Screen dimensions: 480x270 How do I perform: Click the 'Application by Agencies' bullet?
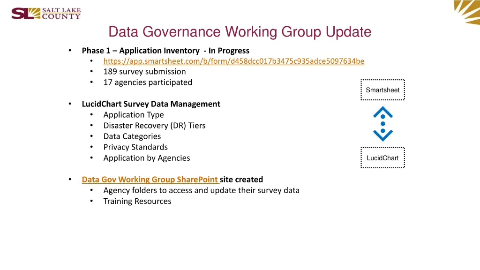[x=147, y=158]
